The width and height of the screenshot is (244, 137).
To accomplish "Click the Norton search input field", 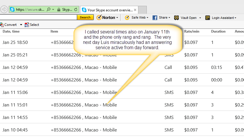I will [x=38, y=17].
